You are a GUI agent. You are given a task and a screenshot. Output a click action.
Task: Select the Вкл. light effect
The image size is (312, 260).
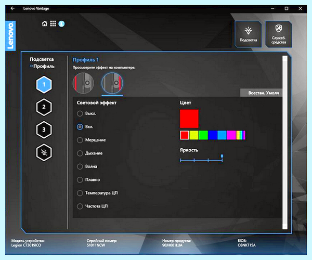coord(85,127)
